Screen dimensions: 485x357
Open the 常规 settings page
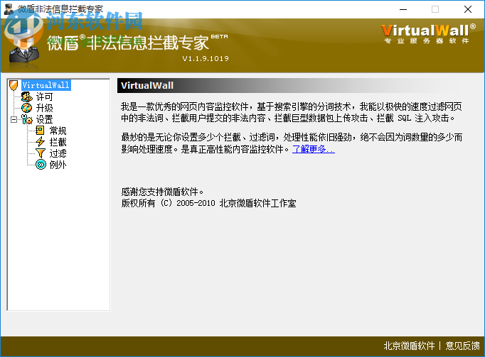(58, 131)
